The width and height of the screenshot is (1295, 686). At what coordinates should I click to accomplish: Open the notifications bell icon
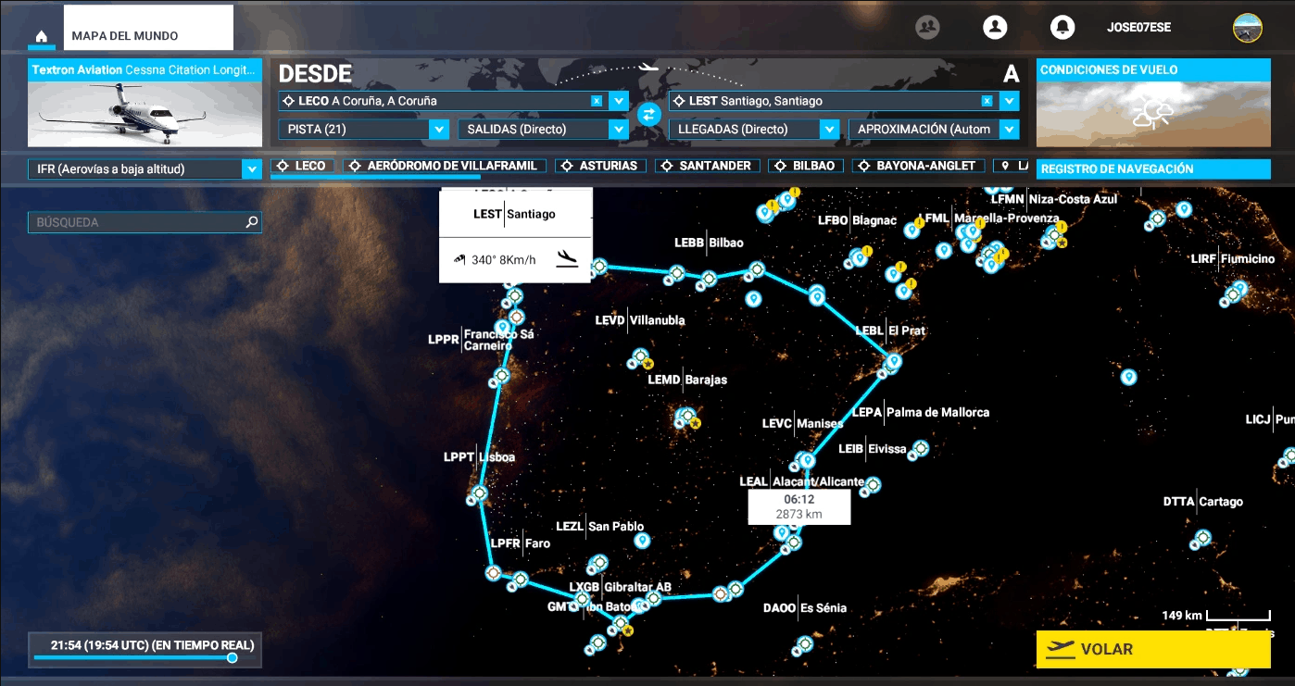point(1062,28)
